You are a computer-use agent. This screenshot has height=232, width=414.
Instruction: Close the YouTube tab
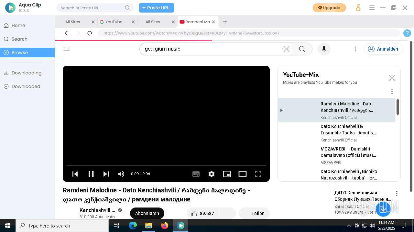(133, 22)
